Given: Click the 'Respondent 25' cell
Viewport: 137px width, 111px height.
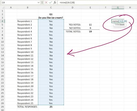Looking at the screenshot, I should tap(28, 103).
